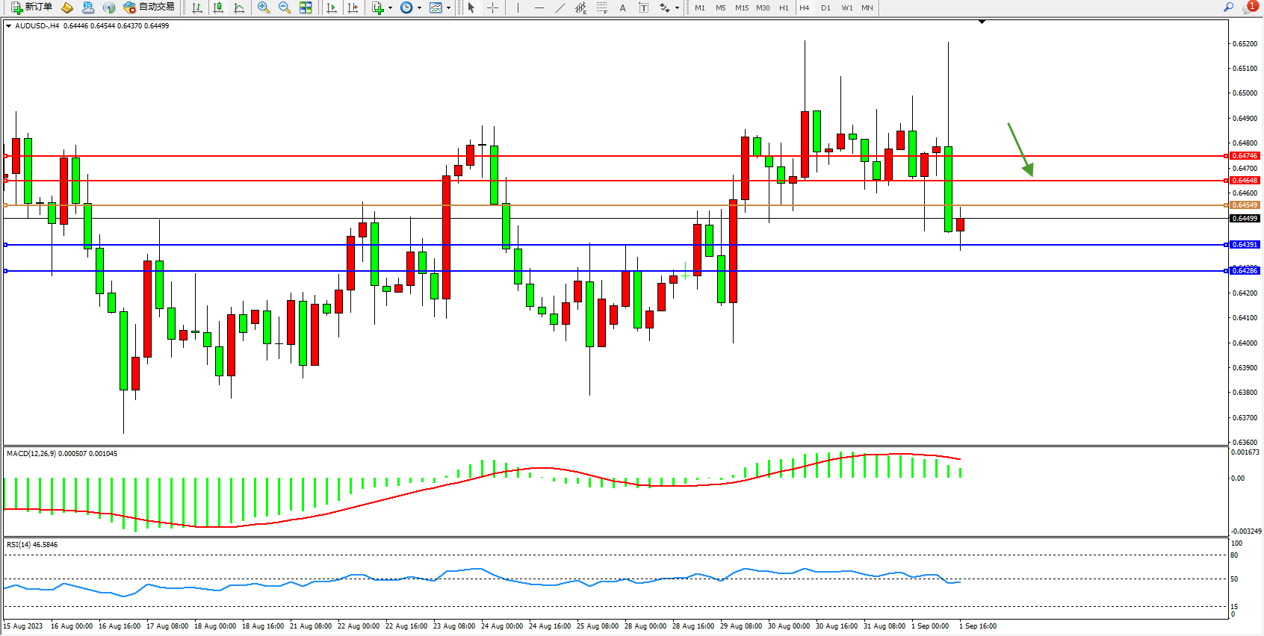Switch chart to candlestick mode
The width and height of the screenshot is (1264, 636).
pyautogui.click(x=218, y=7)
